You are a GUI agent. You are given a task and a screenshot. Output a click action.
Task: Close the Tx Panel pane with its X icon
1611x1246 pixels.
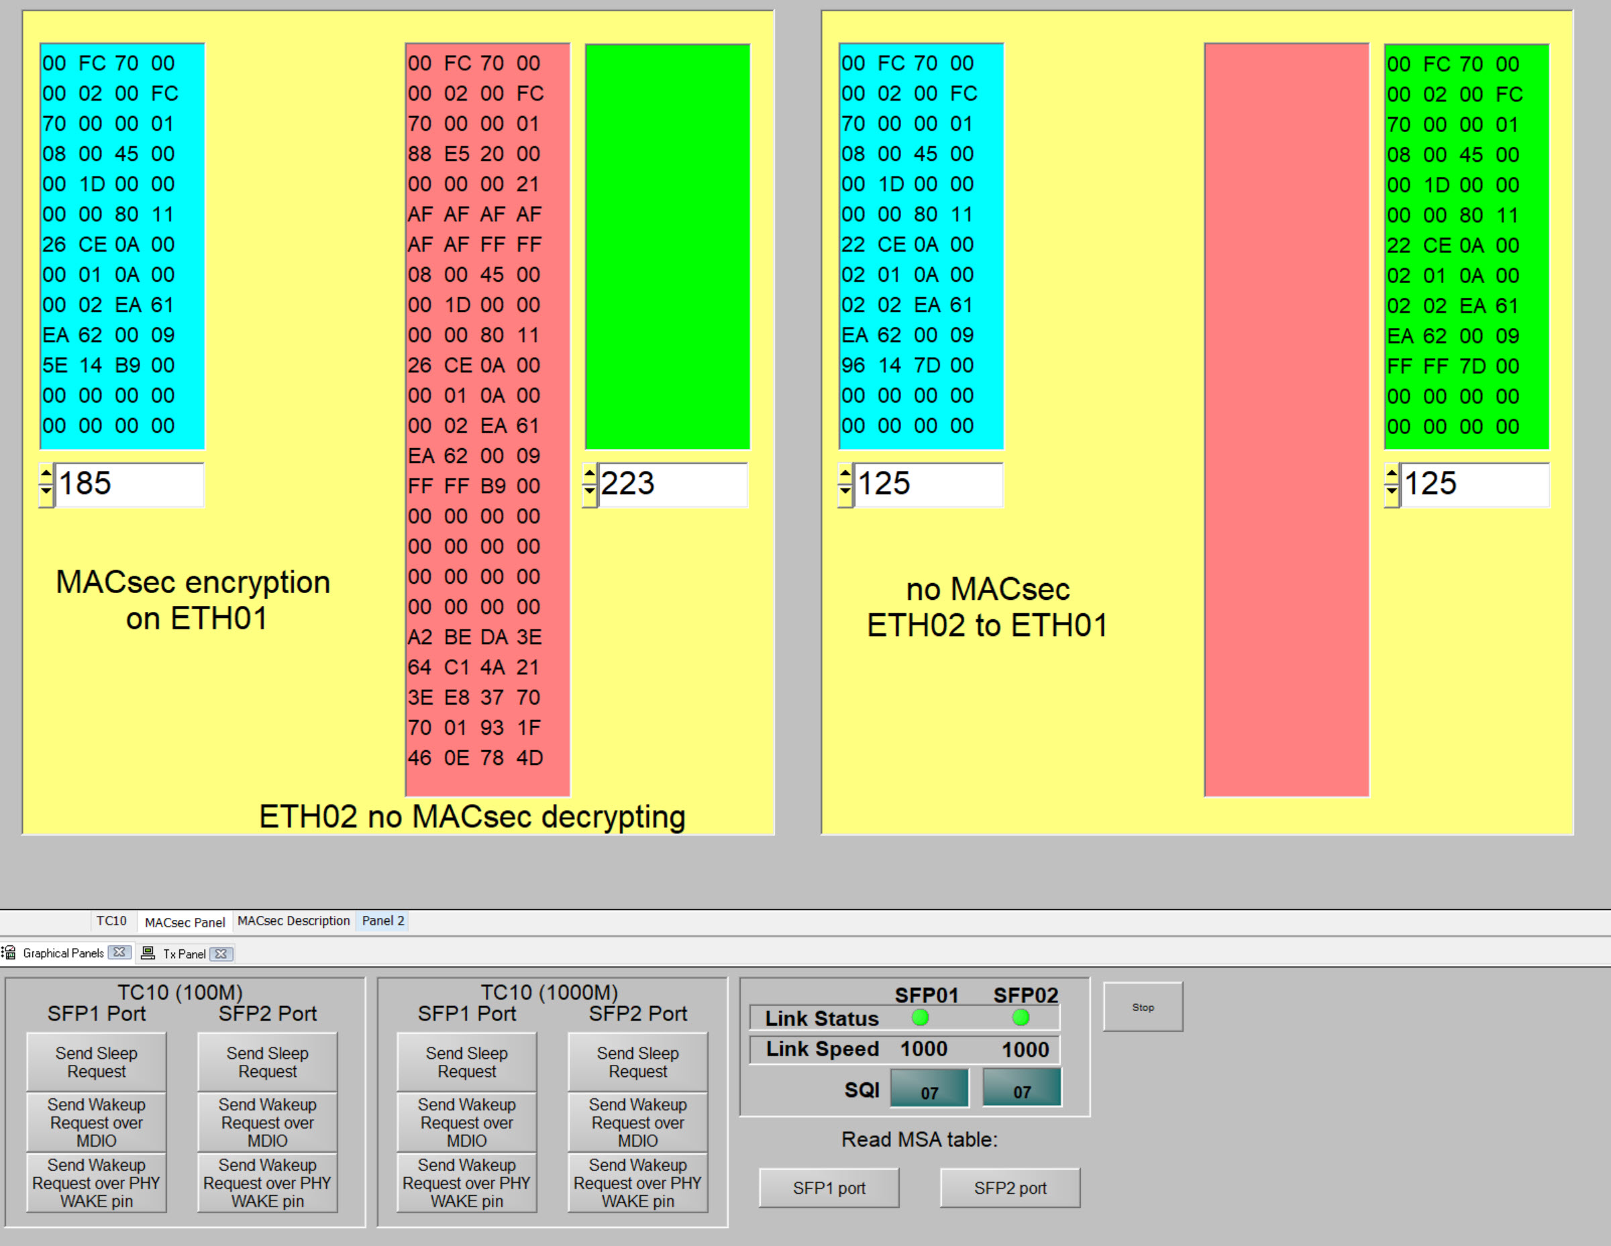221,954
